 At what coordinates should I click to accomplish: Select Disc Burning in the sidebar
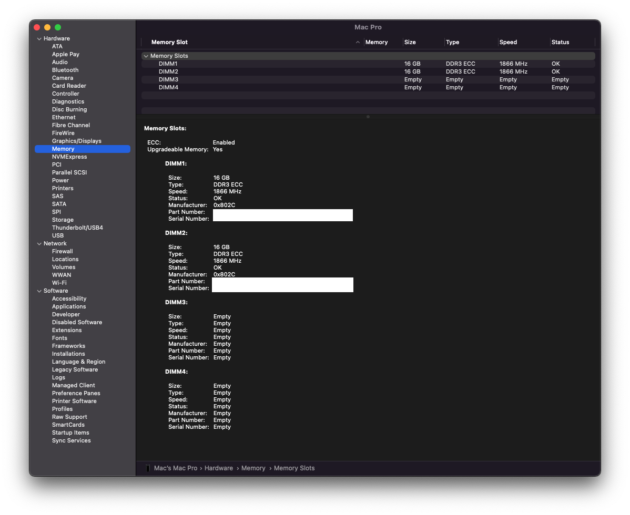pos(69,110)
